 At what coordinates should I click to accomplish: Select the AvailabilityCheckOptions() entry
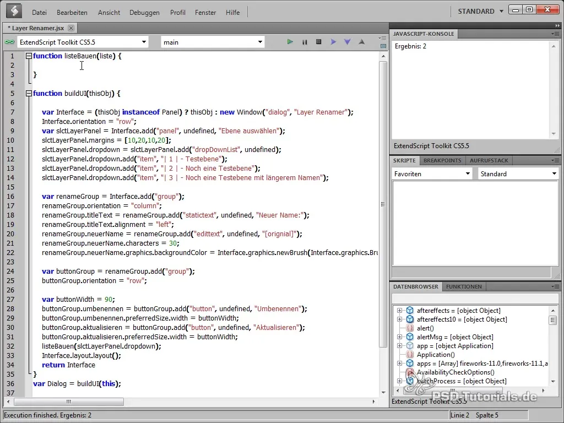tap(455, 372)
